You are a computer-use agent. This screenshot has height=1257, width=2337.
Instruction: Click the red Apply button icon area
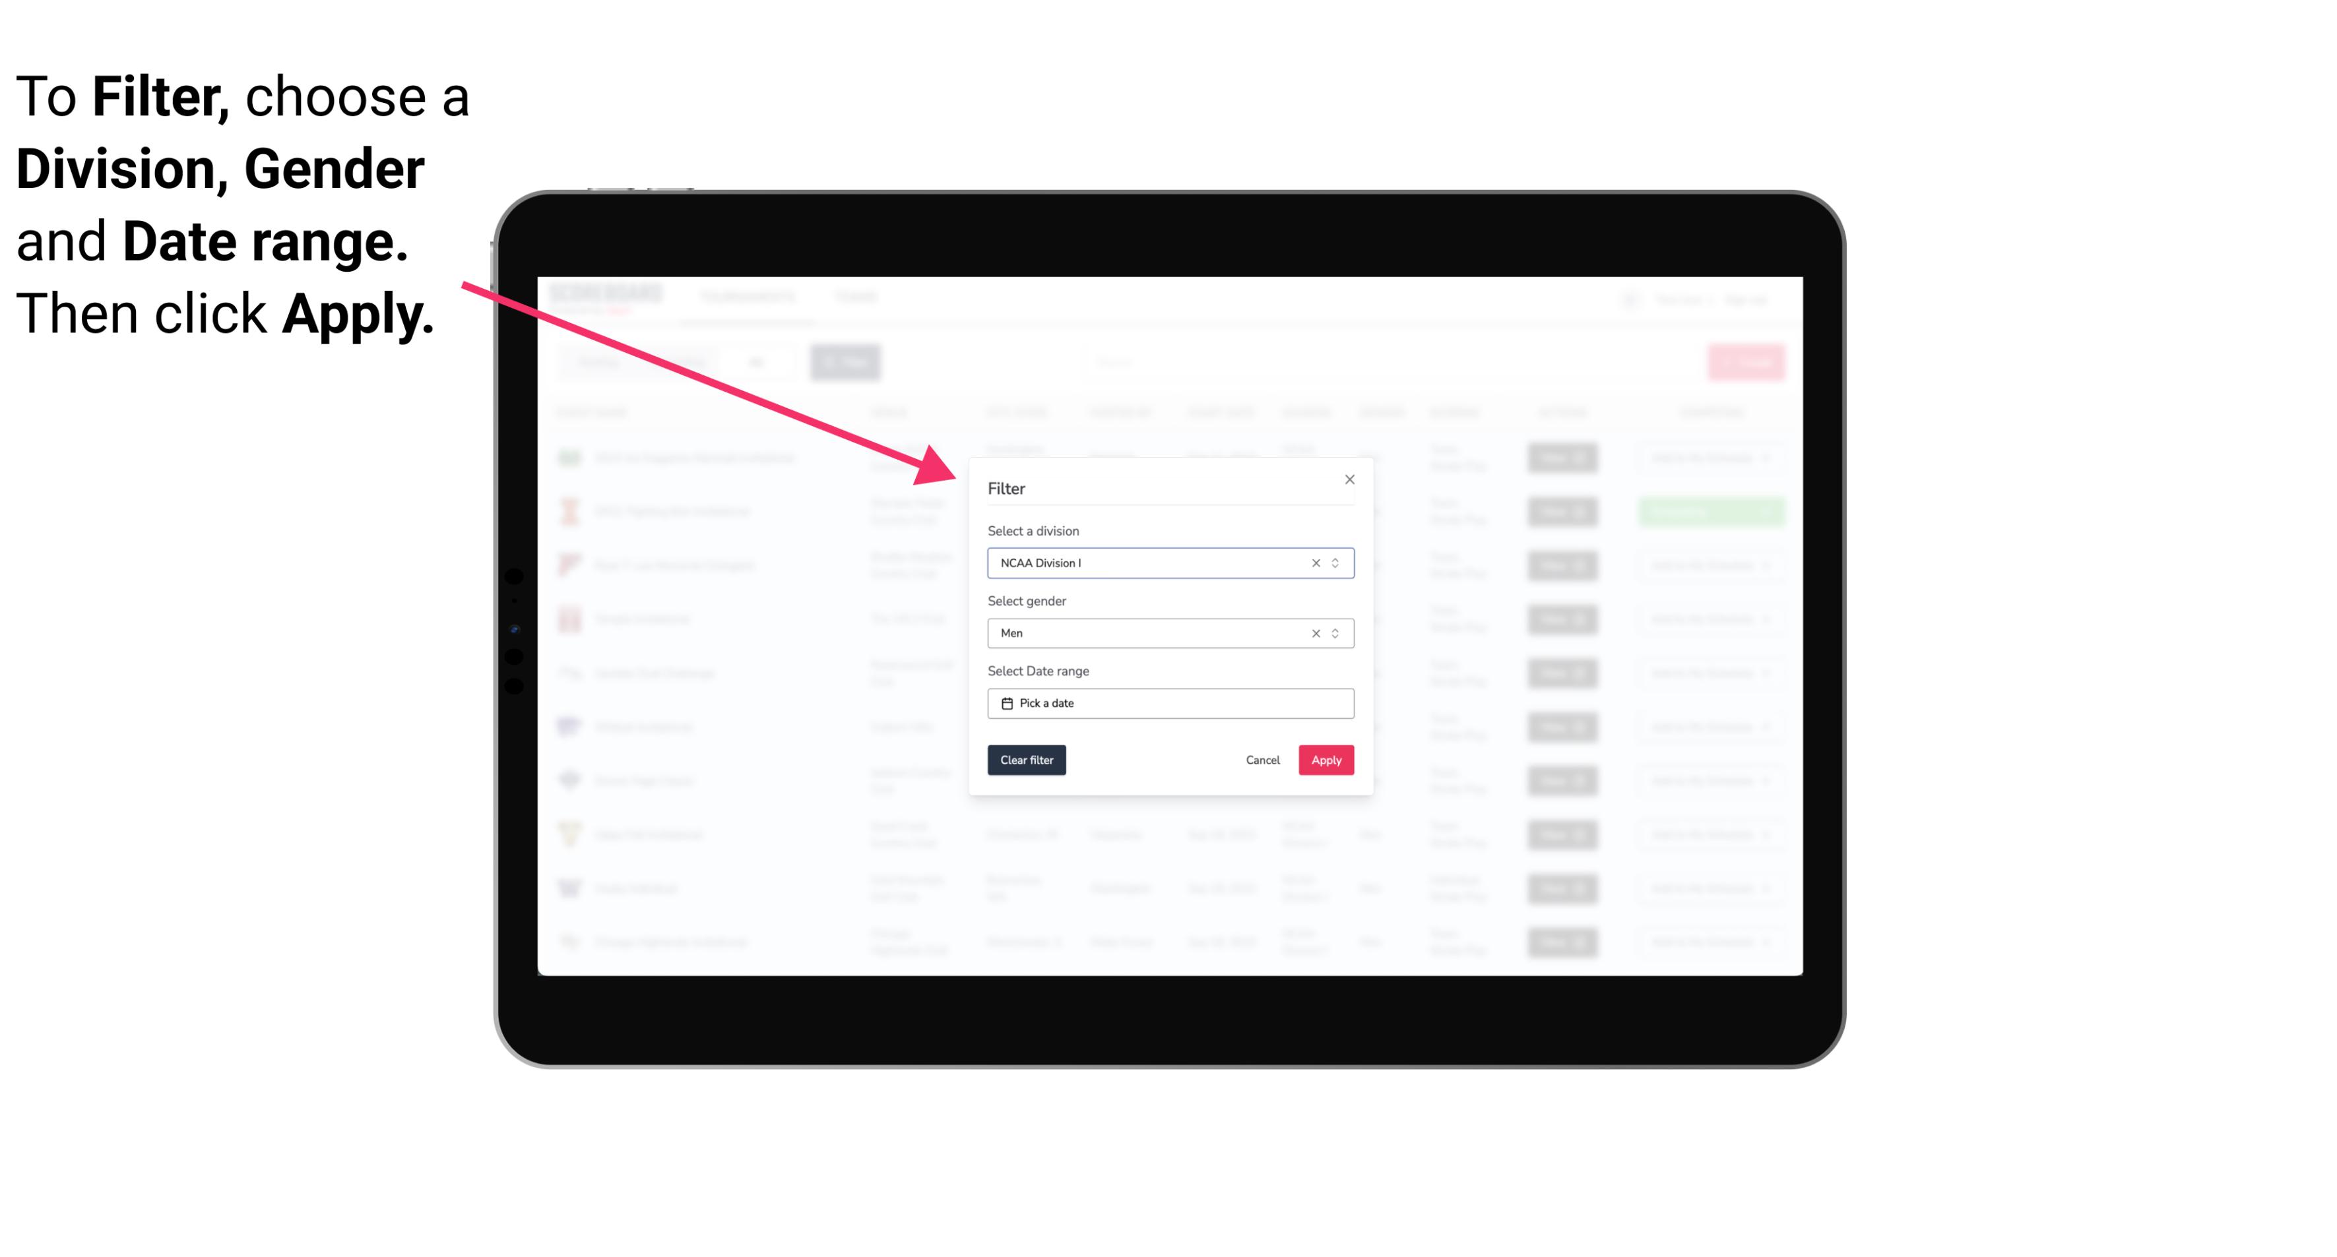click(x=1326, y=760)
